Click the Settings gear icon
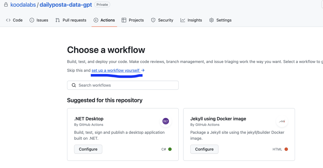Screen dimensions: 323x168 [212, 20]
